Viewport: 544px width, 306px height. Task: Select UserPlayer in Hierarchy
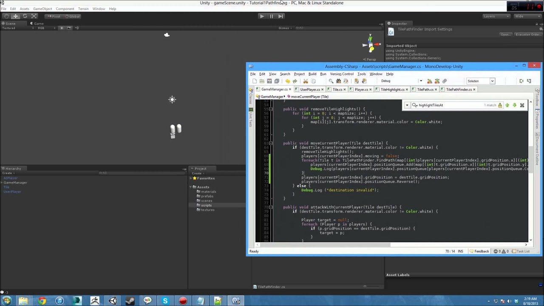coord(12,192)
